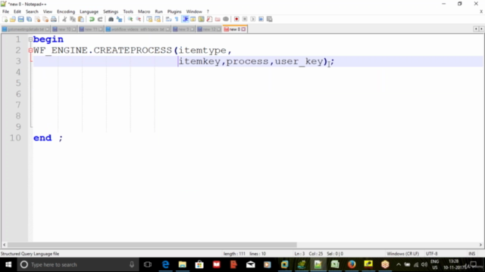Viewport: 485px width, 272px height.
Task: Click the Stop Recording macro icon
Action: (x=245, y=19)
